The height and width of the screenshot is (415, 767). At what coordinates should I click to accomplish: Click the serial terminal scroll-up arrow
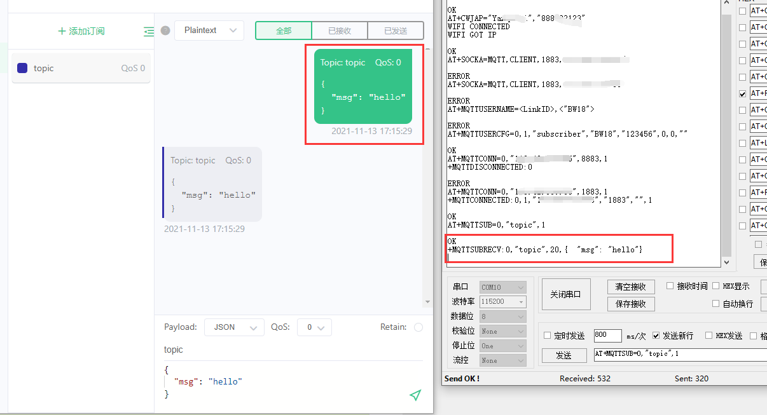click(x=726, y=4)
